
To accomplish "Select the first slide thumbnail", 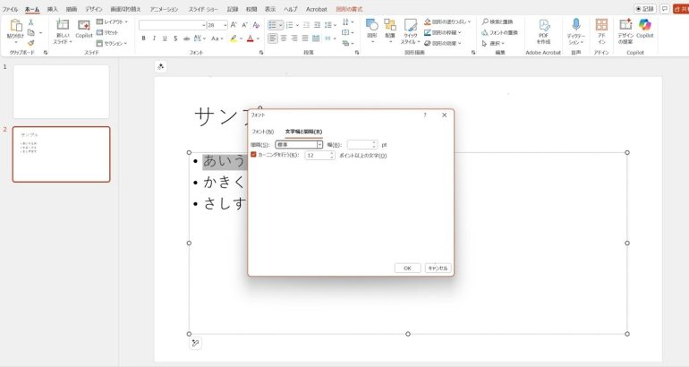I will pyautogui.click(x=61, y=91).
